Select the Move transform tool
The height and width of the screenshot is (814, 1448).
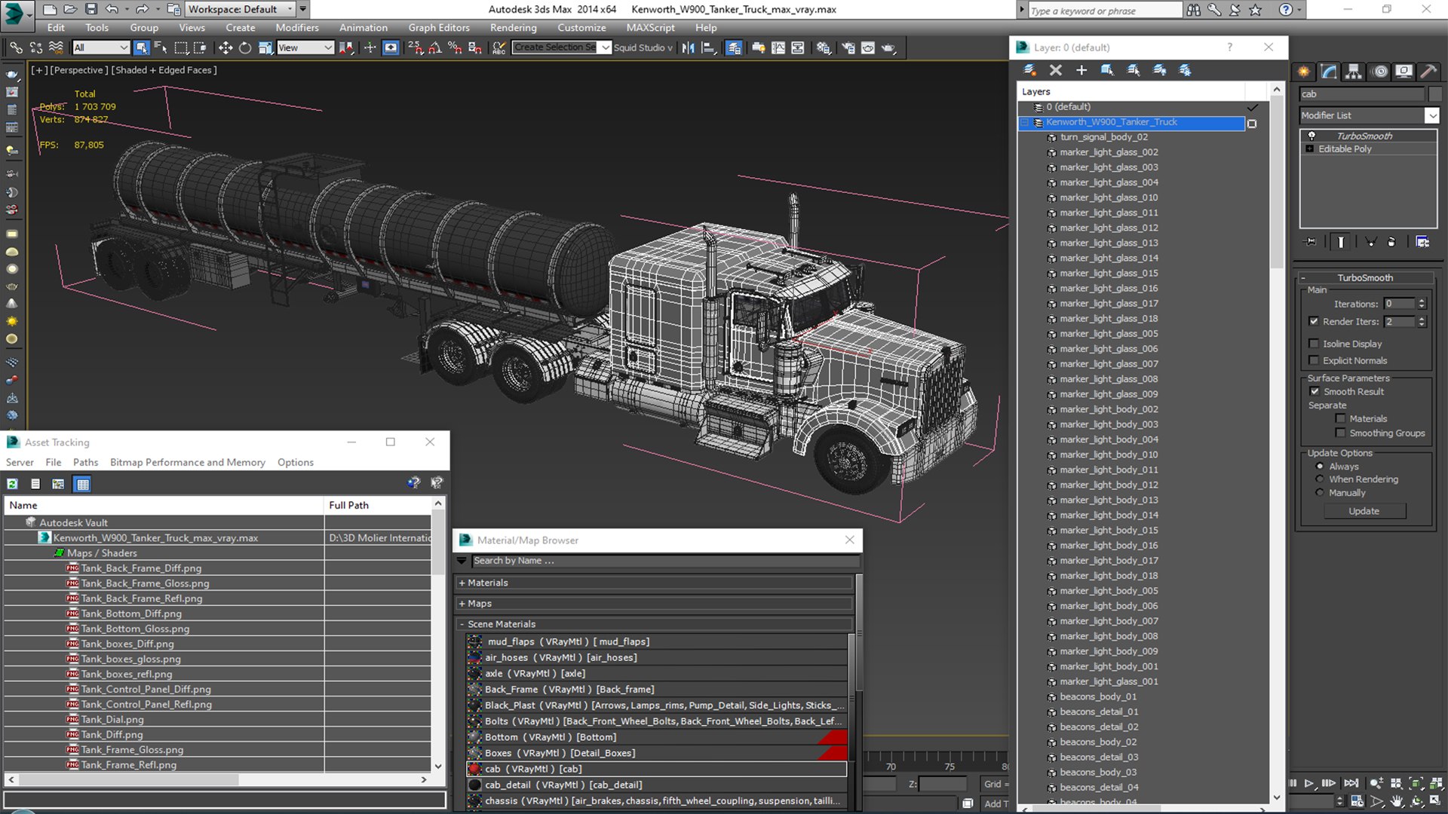225,47
